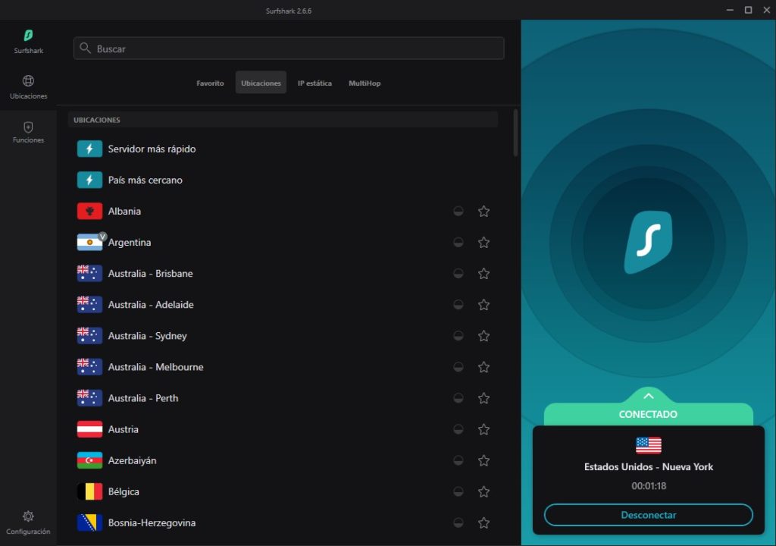Open Configuración gear icon
The height and width of the screenshot is (546, 776).
point(28,516)
